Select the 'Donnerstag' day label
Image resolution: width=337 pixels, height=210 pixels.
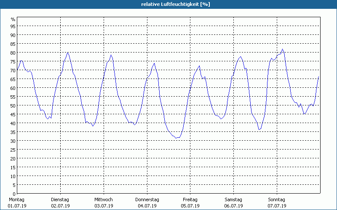pyautogui.click(x=147, y=199)
